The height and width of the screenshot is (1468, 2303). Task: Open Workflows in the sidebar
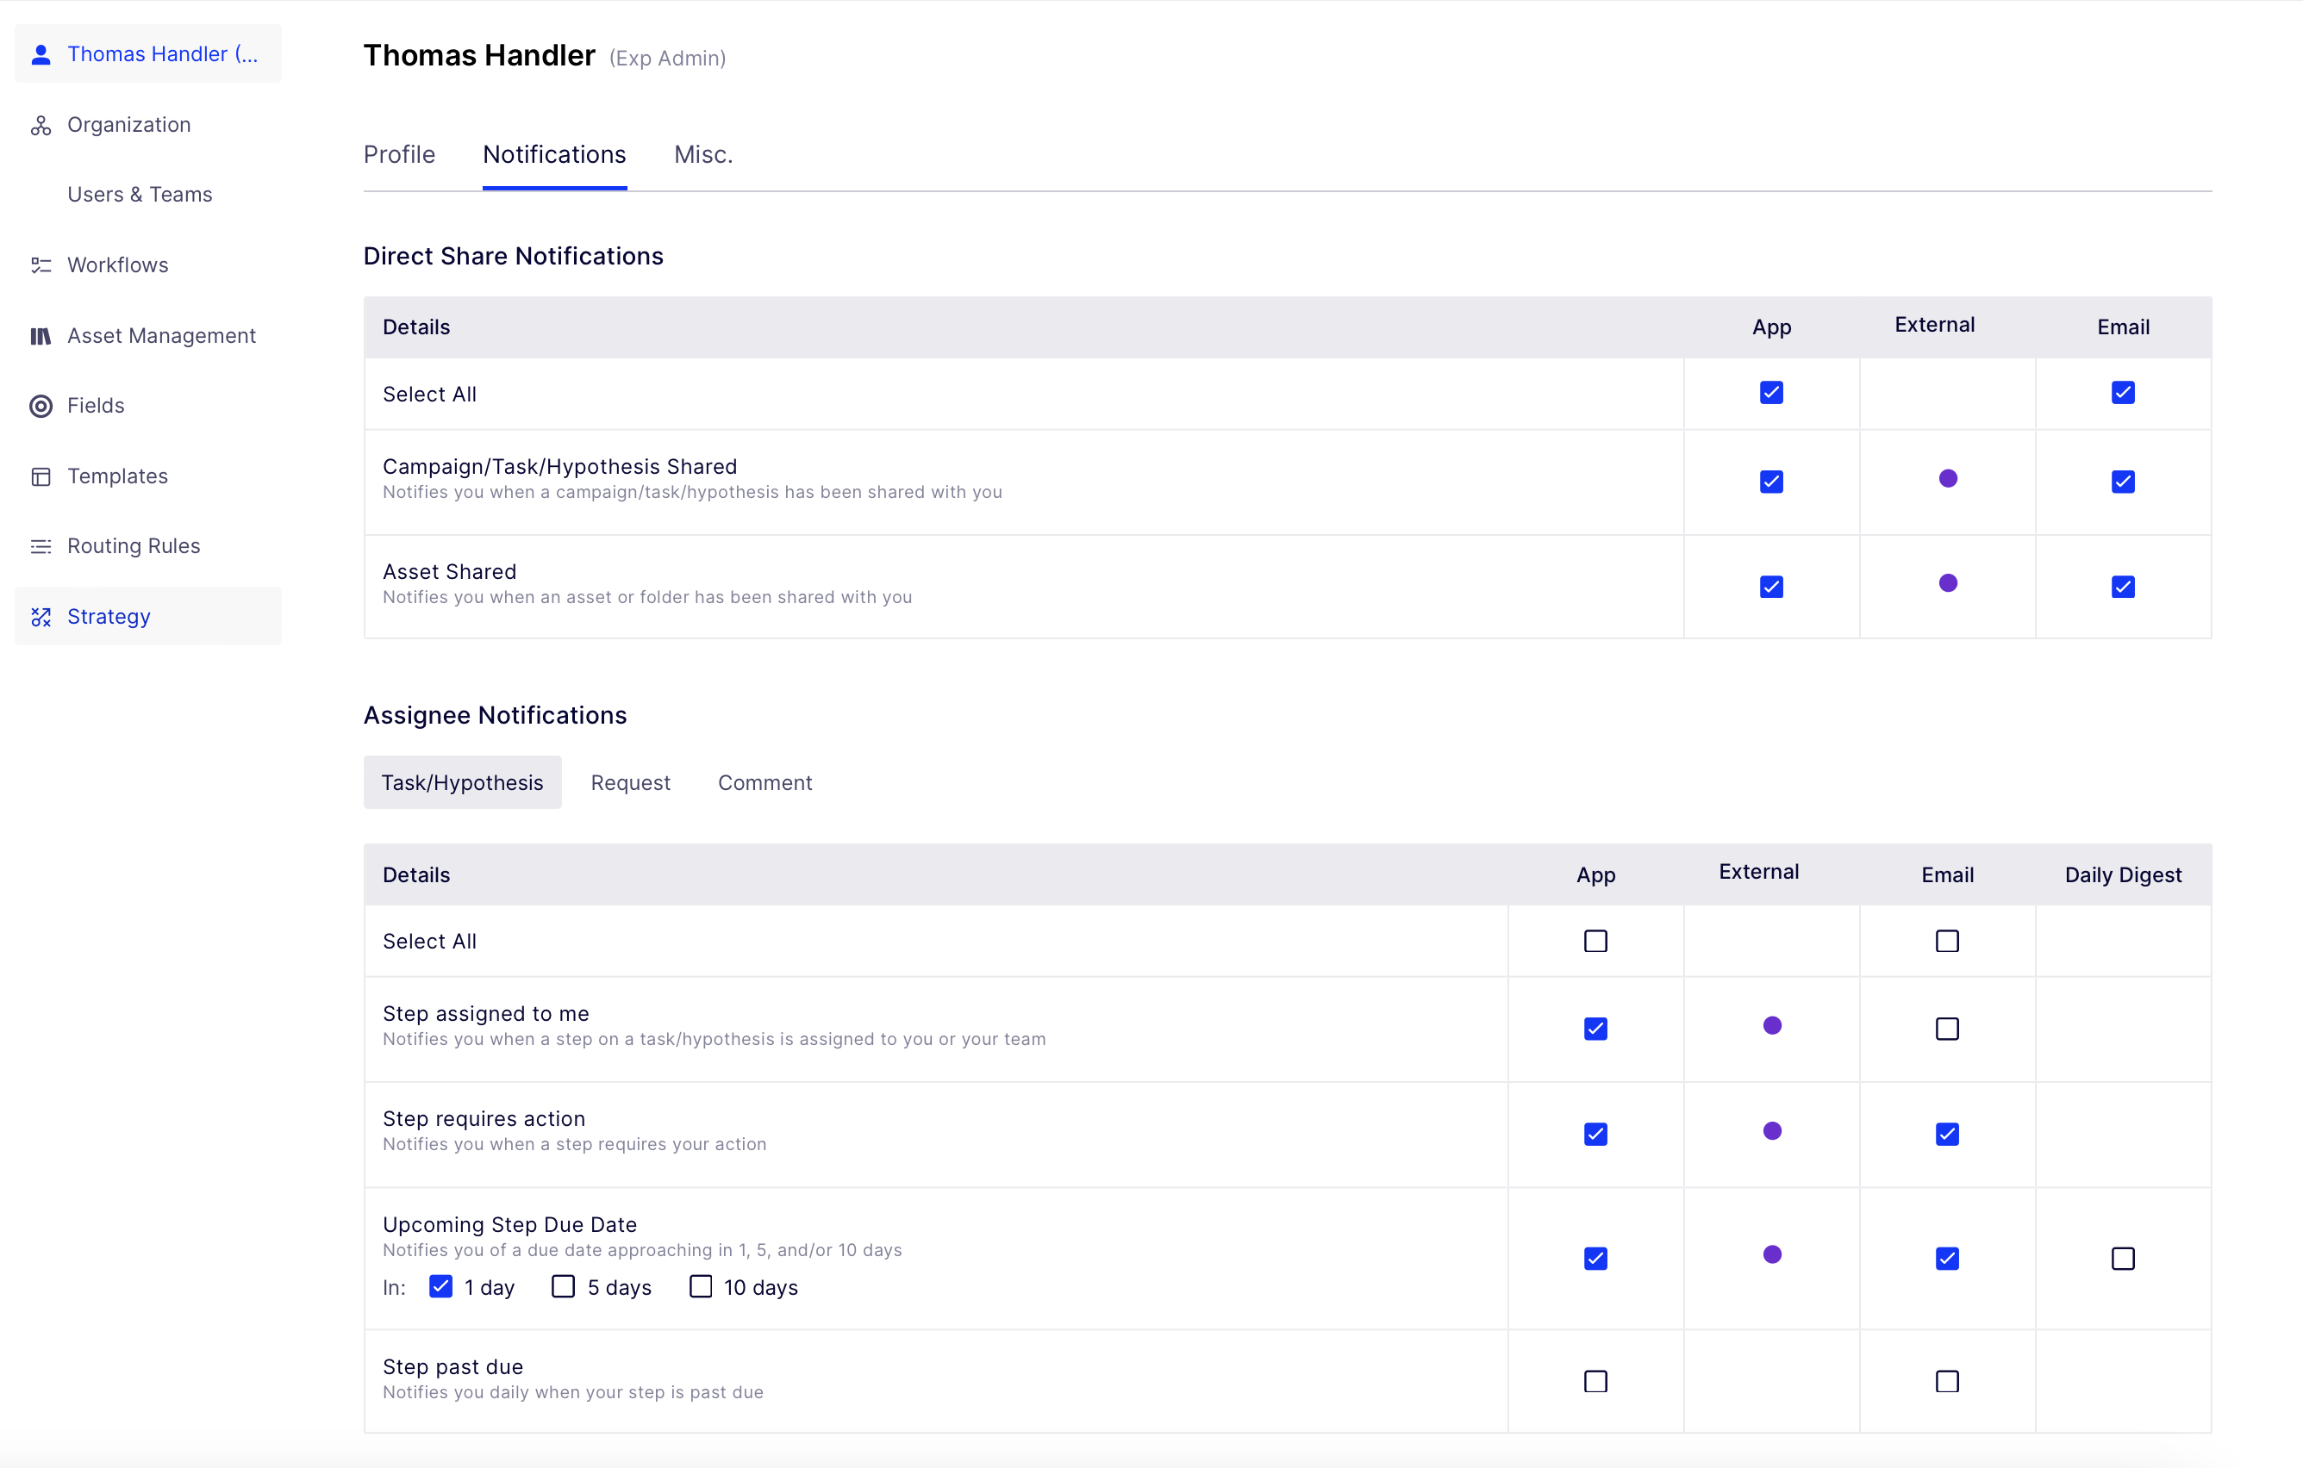(x=148, y=264)
